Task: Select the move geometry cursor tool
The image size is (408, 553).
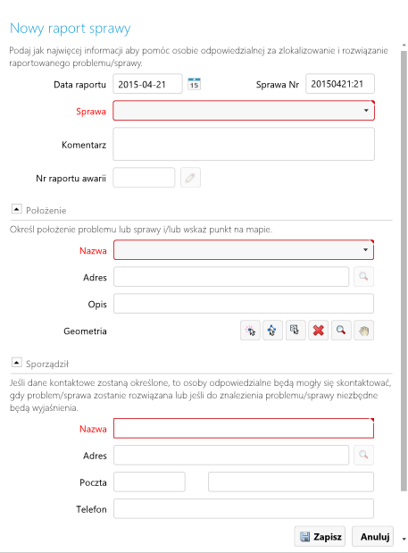Action: [272, 331]
